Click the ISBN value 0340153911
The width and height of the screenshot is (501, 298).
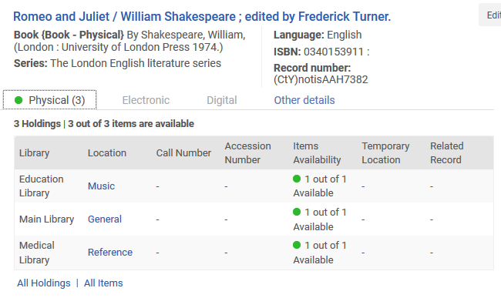pos(334,52)
